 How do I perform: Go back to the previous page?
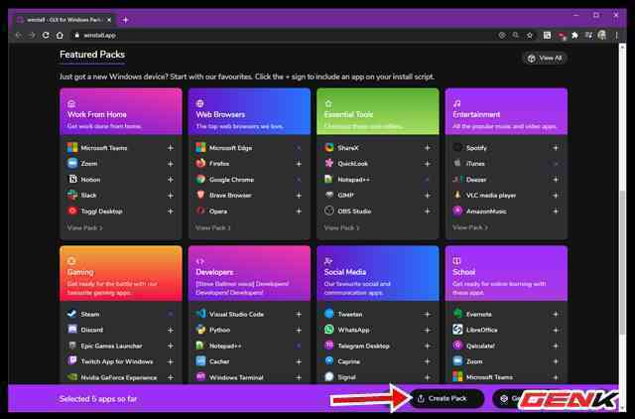[x=19, y=36]
